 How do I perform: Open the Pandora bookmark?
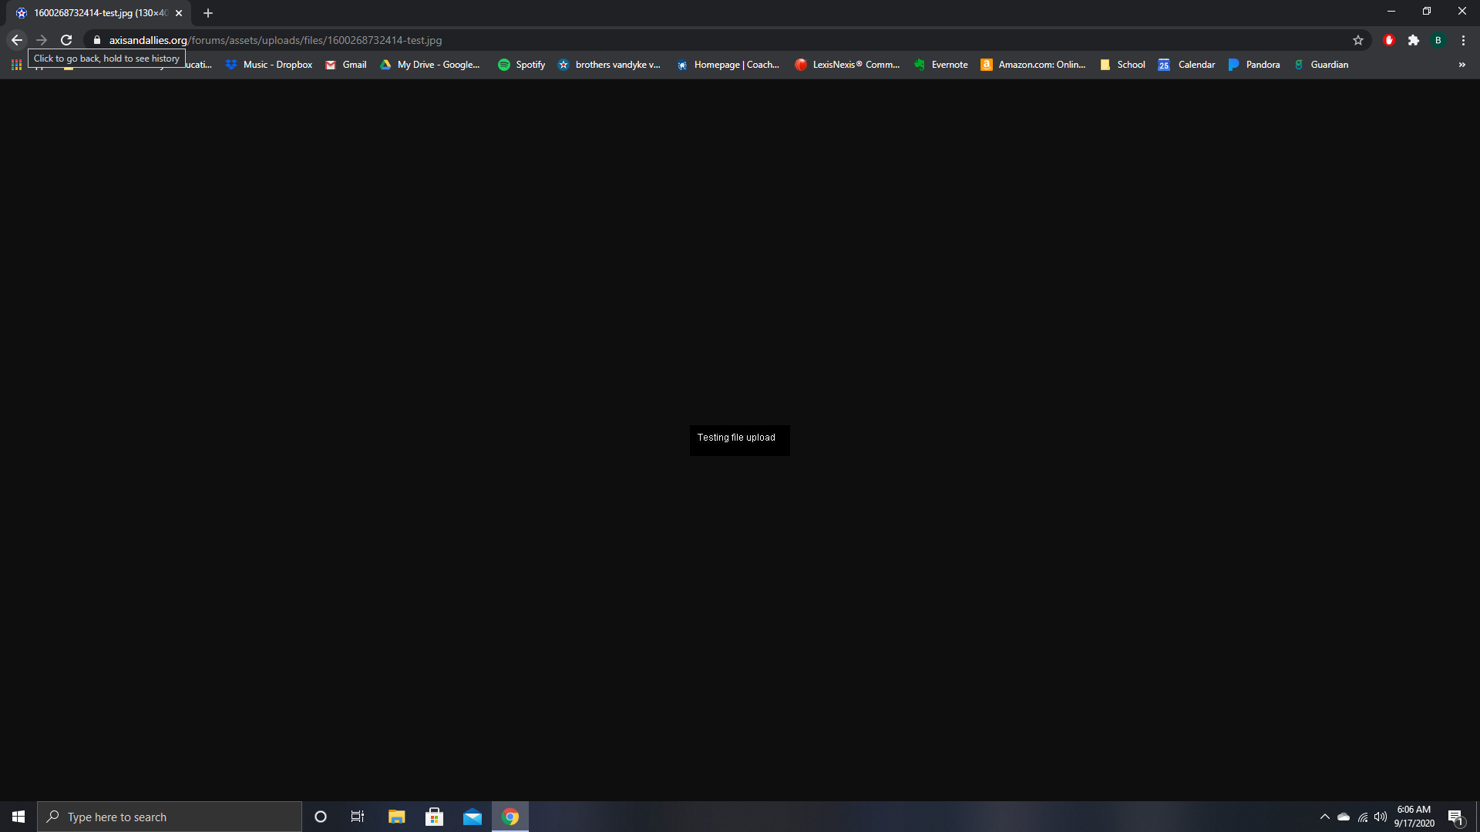tap(1254, 65)
